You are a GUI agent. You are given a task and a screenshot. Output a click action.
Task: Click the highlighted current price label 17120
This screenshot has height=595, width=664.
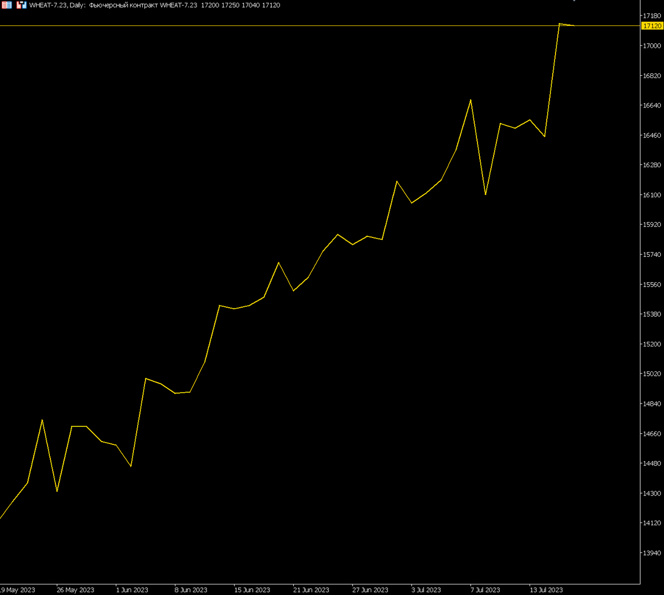[652, 26]
